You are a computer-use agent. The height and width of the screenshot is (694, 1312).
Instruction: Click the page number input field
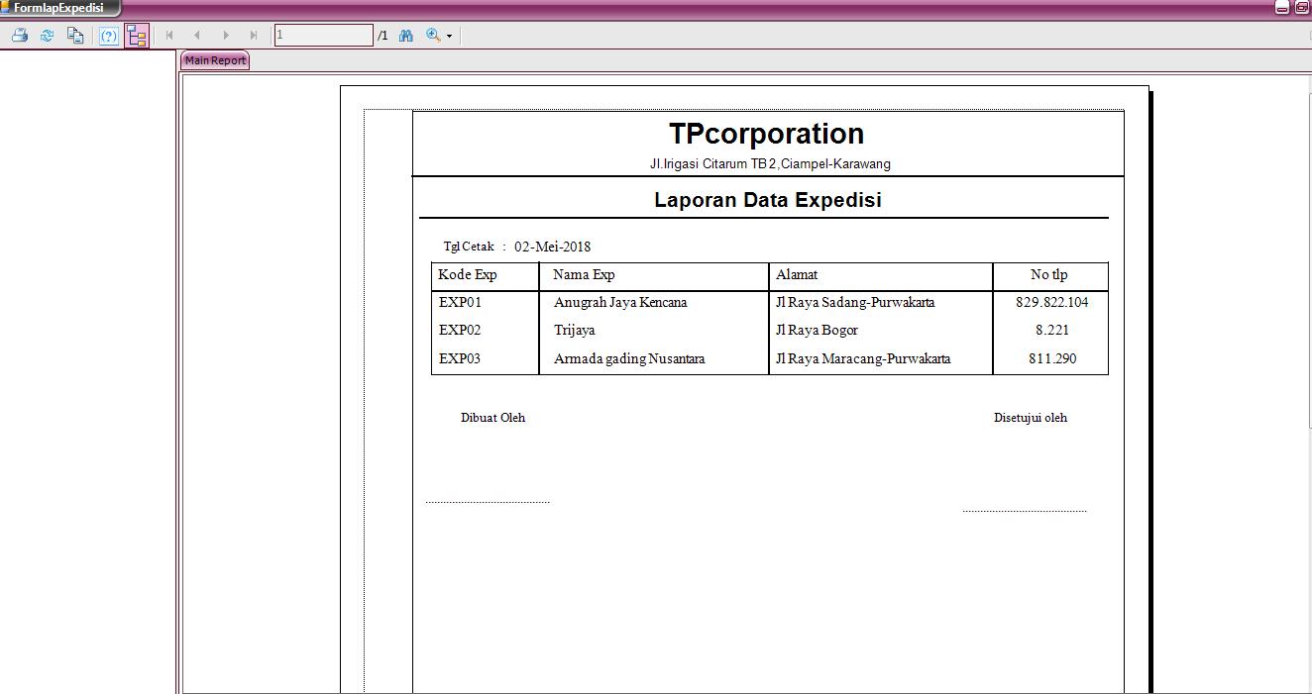(x=324, y=36)
